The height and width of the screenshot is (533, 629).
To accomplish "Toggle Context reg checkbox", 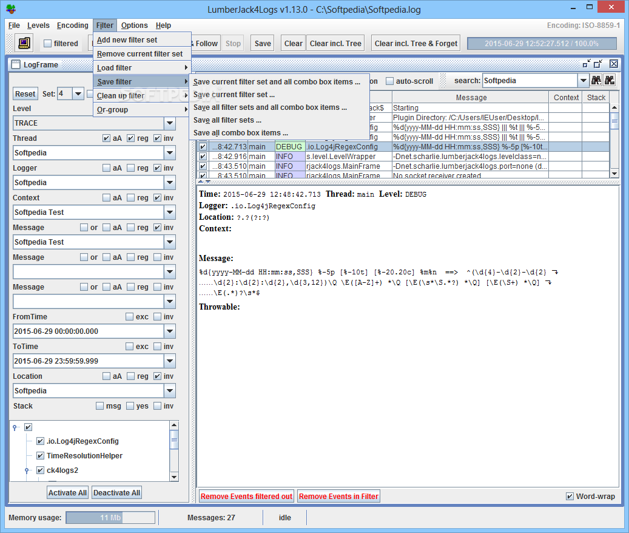I will [131, 197].
